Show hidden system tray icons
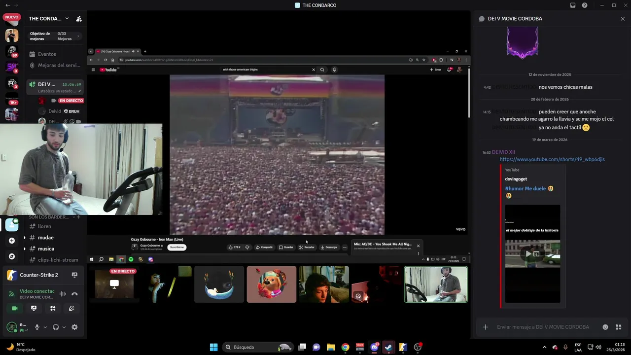Image resolution: width=631 pixels, height=355 pixels. (545, 347)
